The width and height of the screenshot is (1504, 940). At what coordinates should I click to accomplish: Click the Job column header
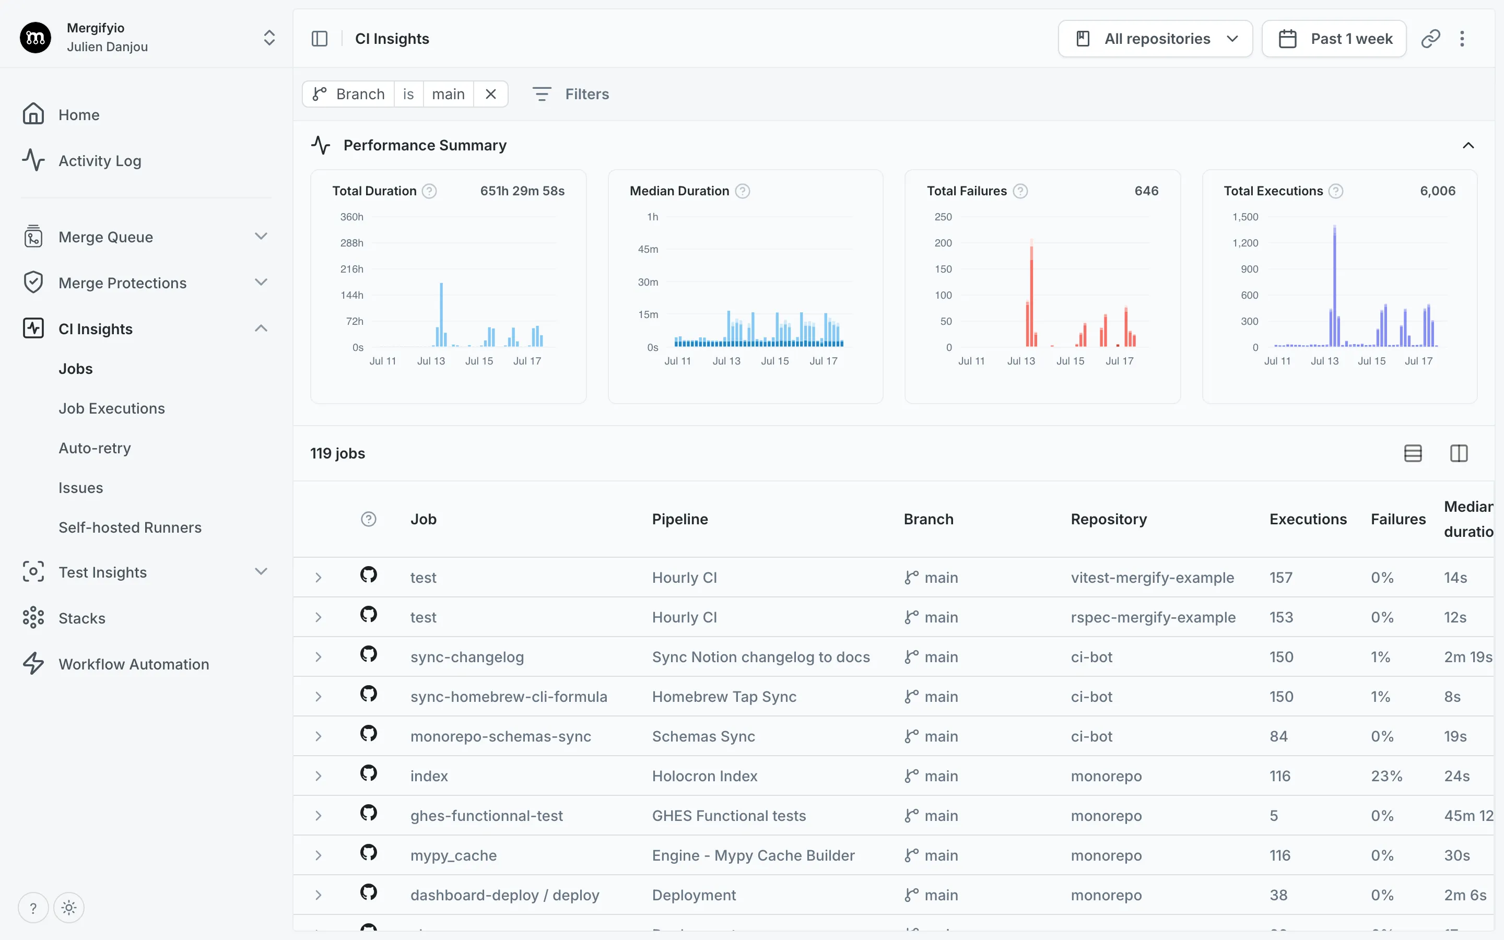[x=423, y=519]
